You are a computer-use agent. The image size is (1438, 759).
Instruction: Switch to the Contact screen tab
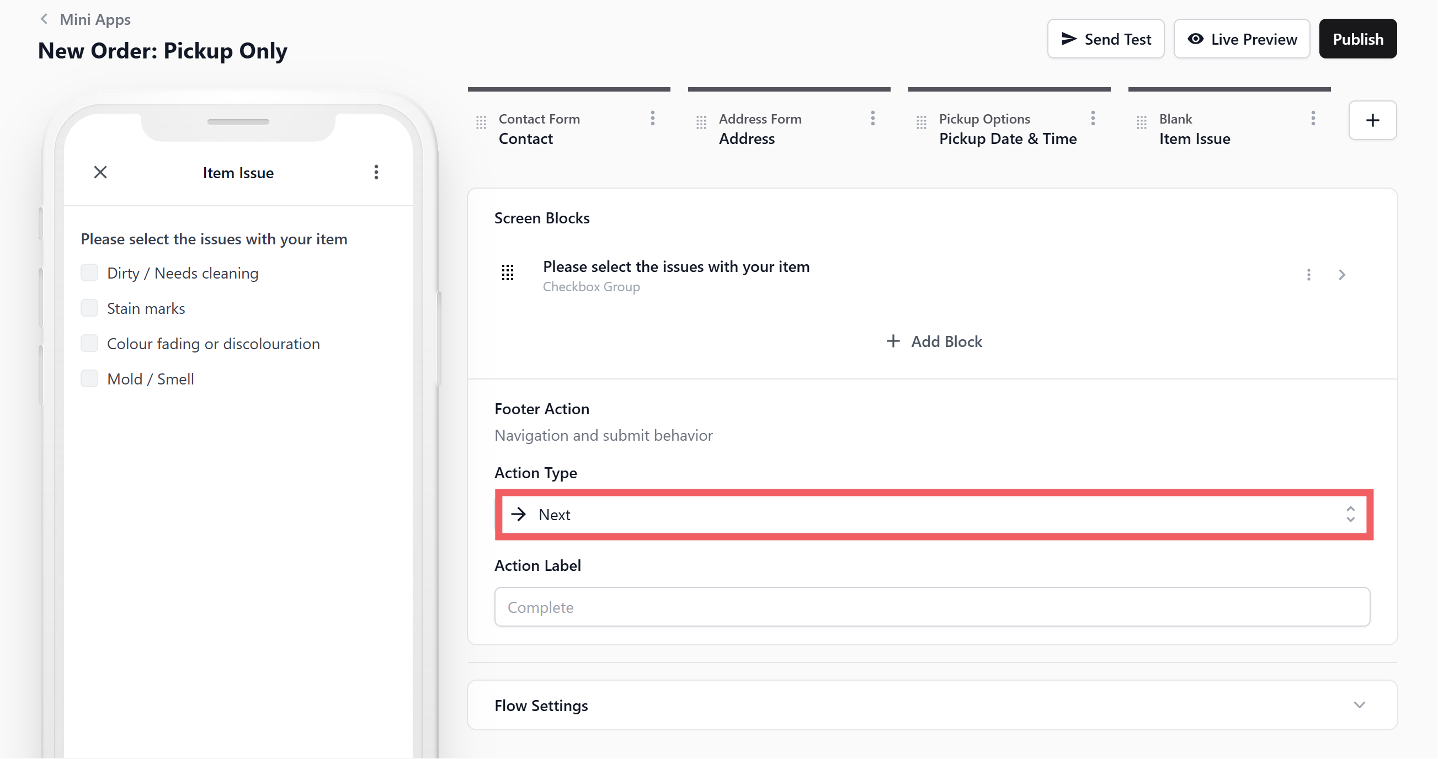point(569,129)
